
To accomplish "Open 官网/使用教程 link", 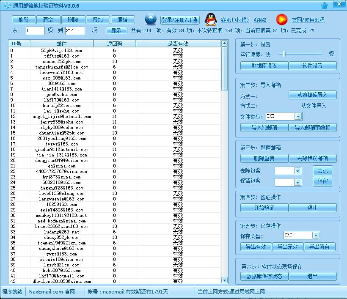I will pyautogui.click(x=308, y=20).
